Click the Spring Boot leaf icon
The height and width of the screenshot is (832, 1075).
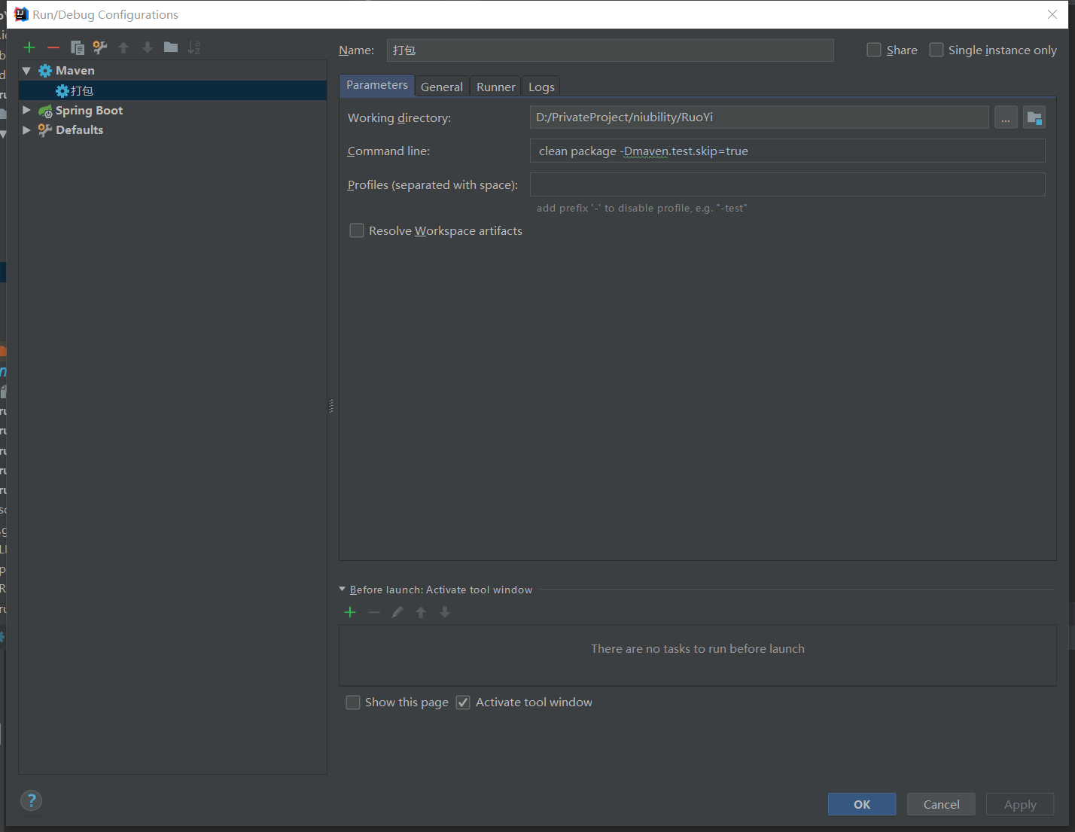click(x=45, y=111)
